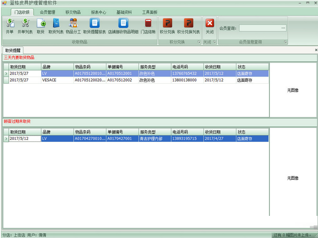318x238 pixels.
Task: Click the upper 无图像 image preview area
Action: [293, 90]
